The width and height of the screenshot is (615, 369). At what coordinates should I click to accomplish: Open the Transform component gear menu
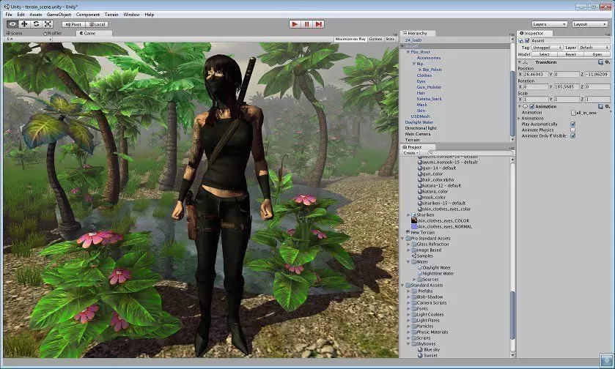coord(607,62)
